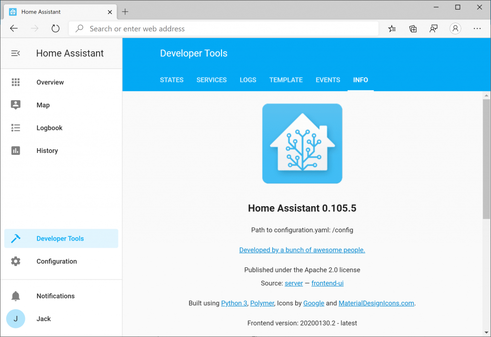Viewport: 491px width, 337px height.
Task: Click the scrollbar down arrow
Action: pos(486,333)
